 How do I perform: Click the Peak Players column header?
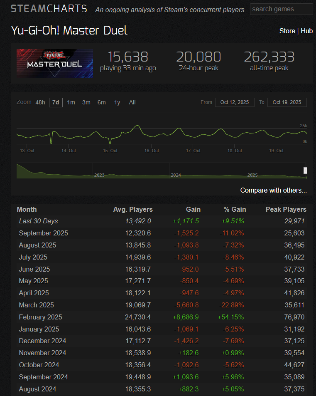(286, 209)
